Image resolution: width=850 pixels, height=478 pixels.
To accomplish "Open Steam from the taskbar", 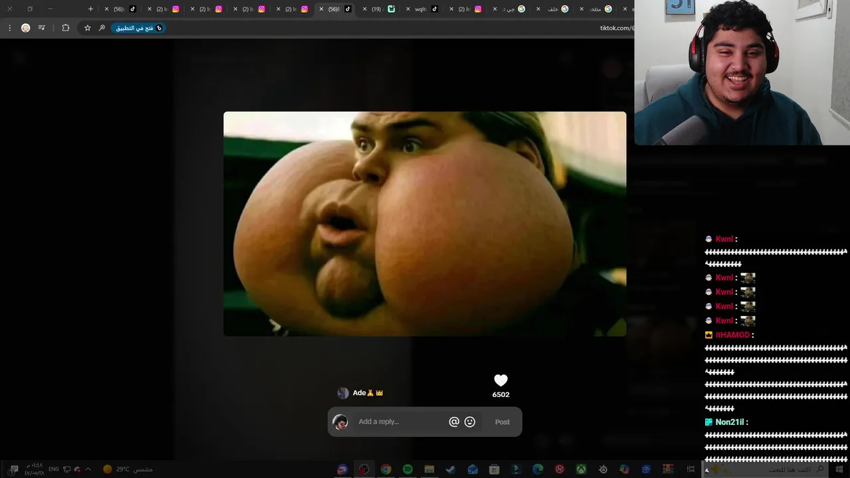I will pos(451,469).
